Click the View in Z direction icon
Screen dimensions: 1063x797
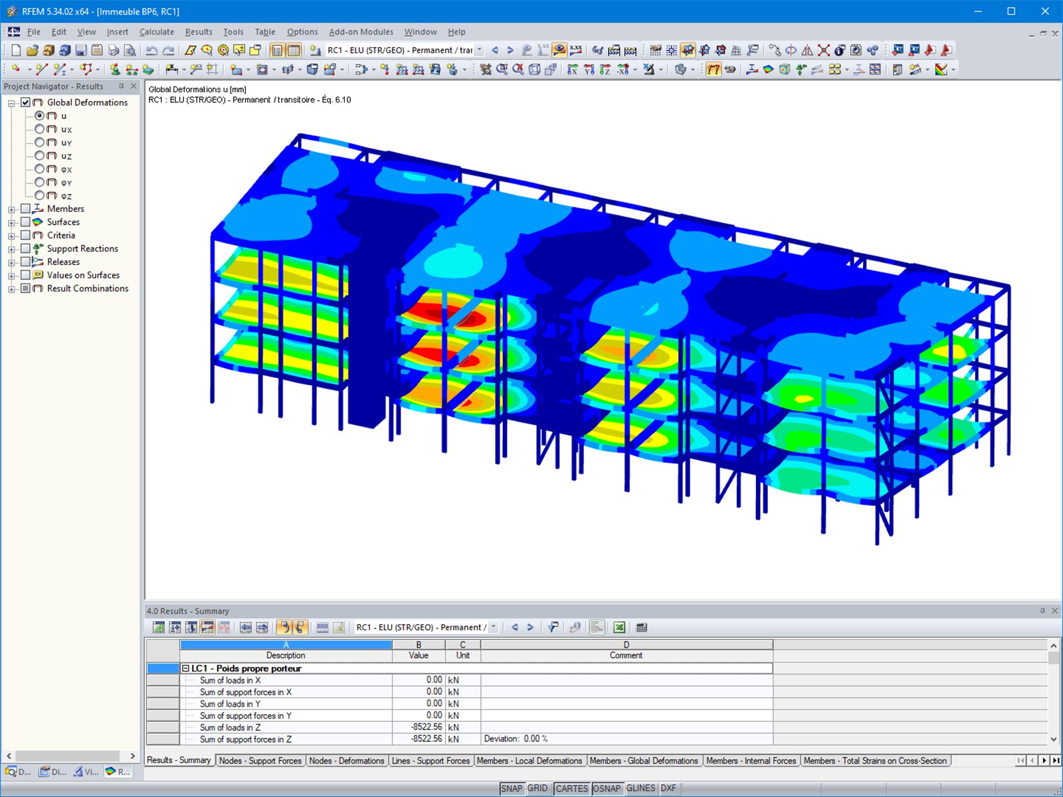click(x=605, y=70)
